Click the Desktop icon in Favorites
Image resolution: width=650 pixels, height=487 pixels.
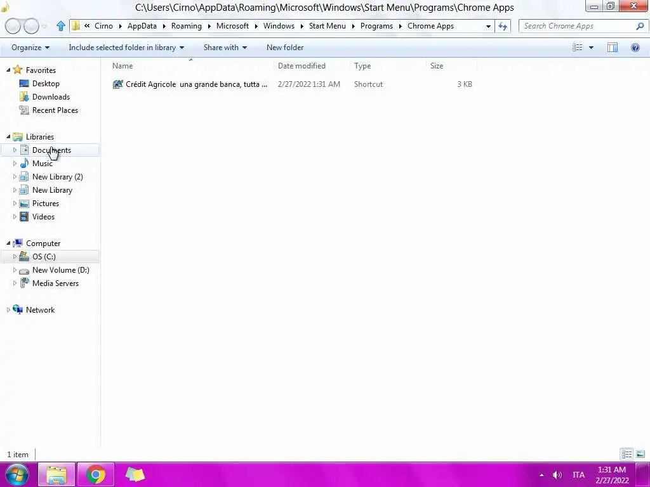pyautogui.click(x=24, y=83)
